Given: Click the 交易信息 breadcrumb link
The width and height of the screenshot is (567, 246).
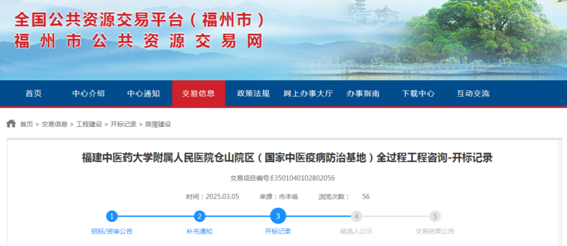Looking at the screenshot, I should coord(54,124).
